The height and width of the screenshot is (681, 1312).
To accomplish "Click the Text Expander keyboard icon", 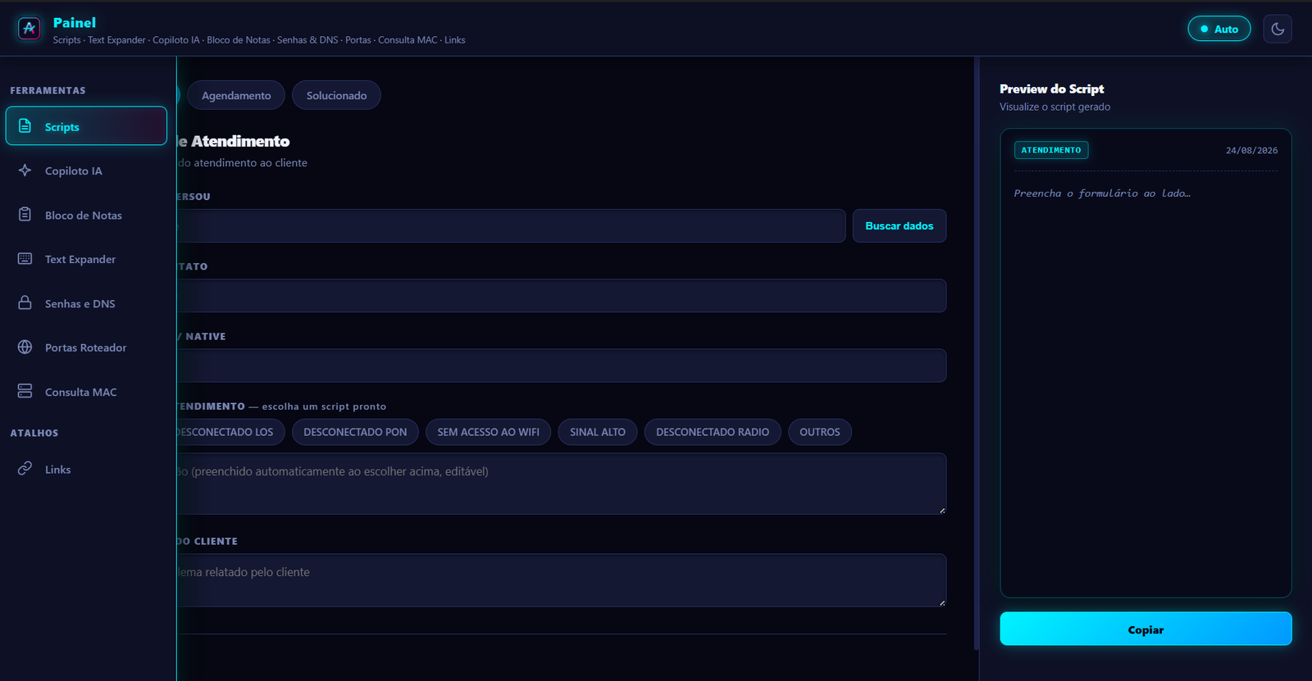I will tap(25, 259).
